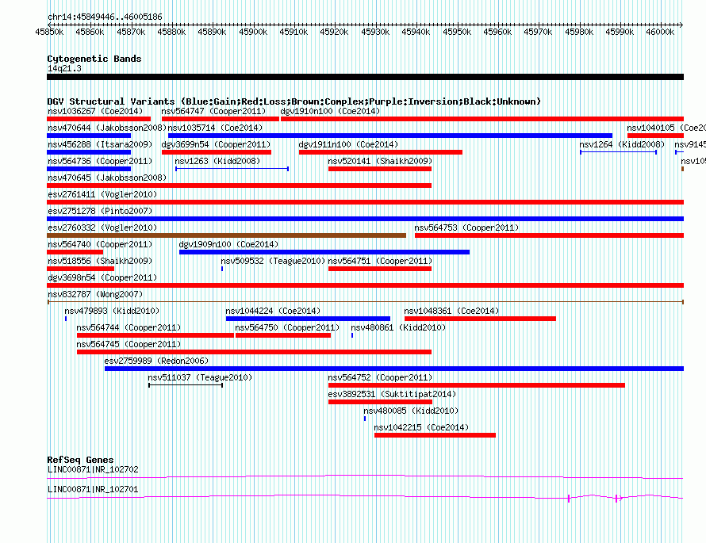Click the Cytogenetic Bands track title
The height and width of the screenshot is (543, 706).
94,59
